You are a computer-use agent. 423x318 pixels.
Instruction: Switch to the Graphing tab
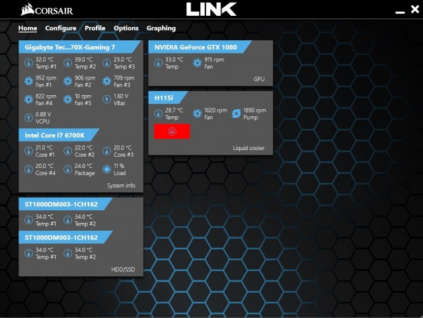pyautogui.click(x=161, y=28)
